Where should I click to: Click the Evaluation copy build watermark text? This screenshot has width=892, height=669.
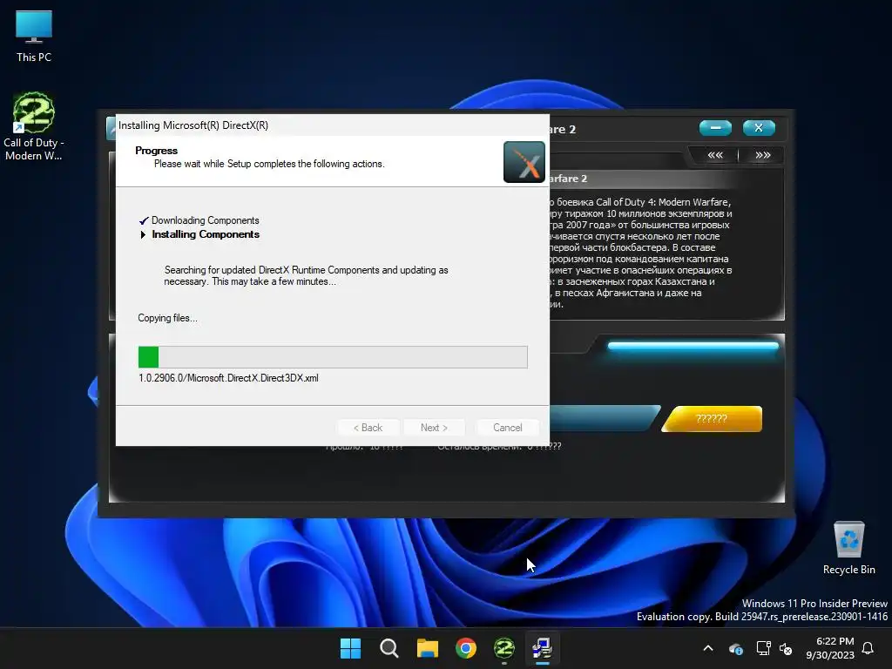point(762,617)
